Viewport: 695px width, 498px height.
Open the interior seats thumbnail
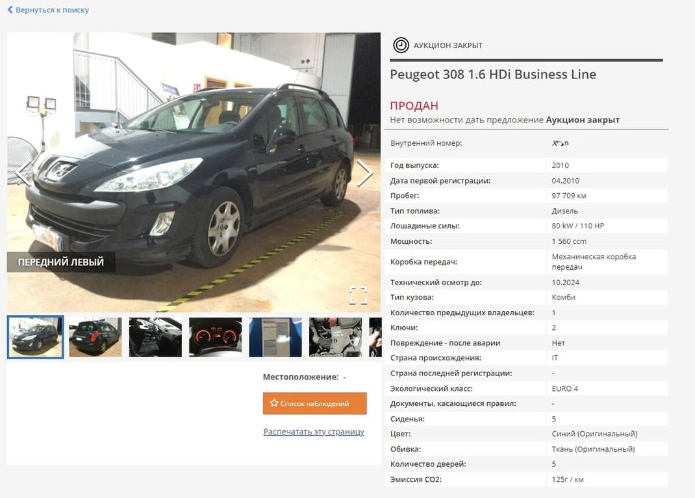click(156, 337)
